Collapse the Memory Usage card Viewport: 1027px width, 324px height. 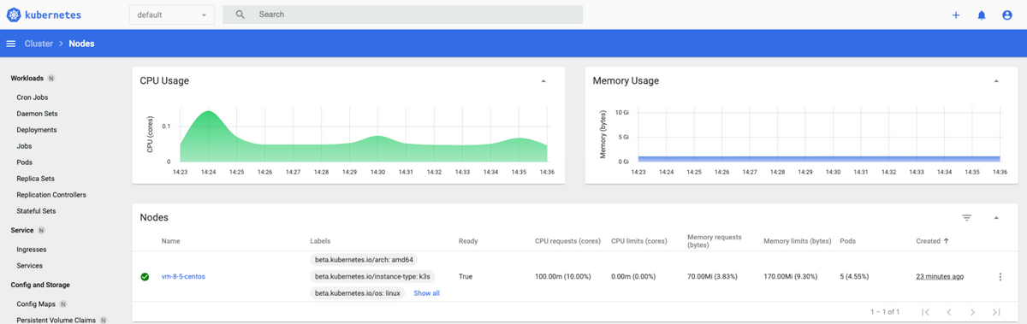pos(995,81)
